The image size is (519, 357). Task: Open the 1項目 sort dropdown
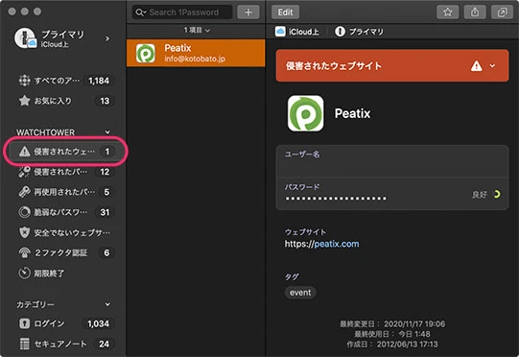(197, 31)
